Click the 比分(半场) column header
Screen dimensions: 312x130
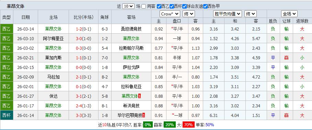(x=83, y=17)
